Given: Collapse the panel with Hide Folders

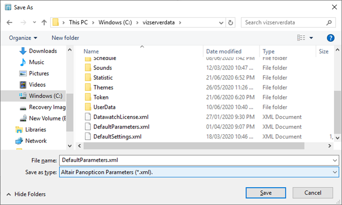Looking at the screenshot, I should click(26, 194).
